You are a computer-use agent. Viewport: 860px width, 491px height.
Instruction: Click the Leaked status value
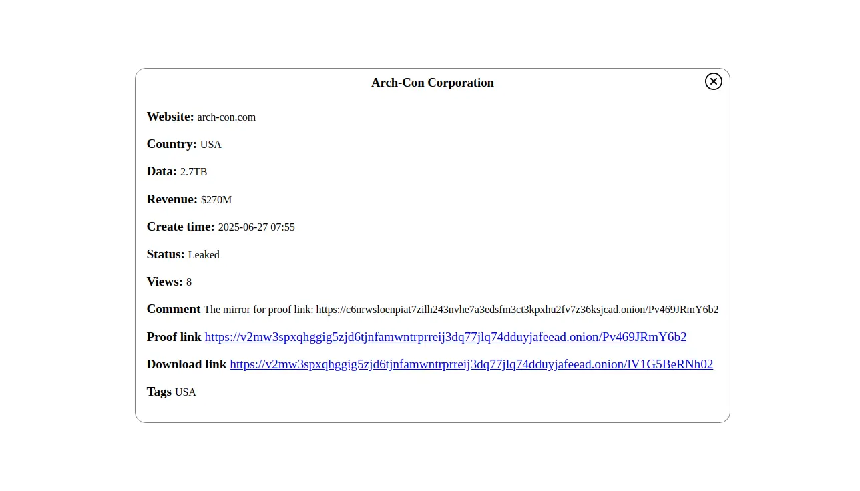204,255
